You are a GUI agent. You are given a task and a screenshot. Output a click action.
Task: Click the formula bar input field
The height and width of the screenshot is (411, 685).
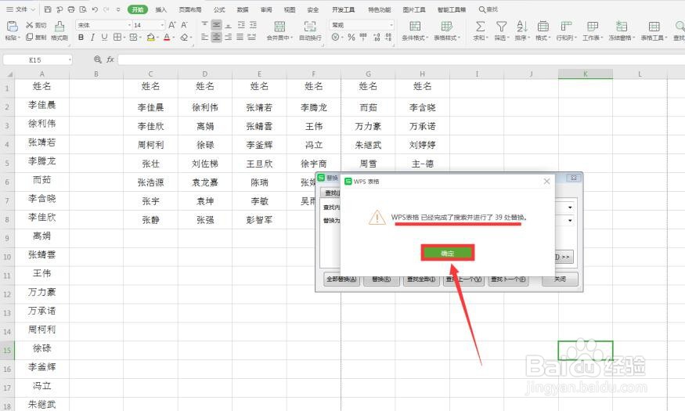click(x=401, y=59)
